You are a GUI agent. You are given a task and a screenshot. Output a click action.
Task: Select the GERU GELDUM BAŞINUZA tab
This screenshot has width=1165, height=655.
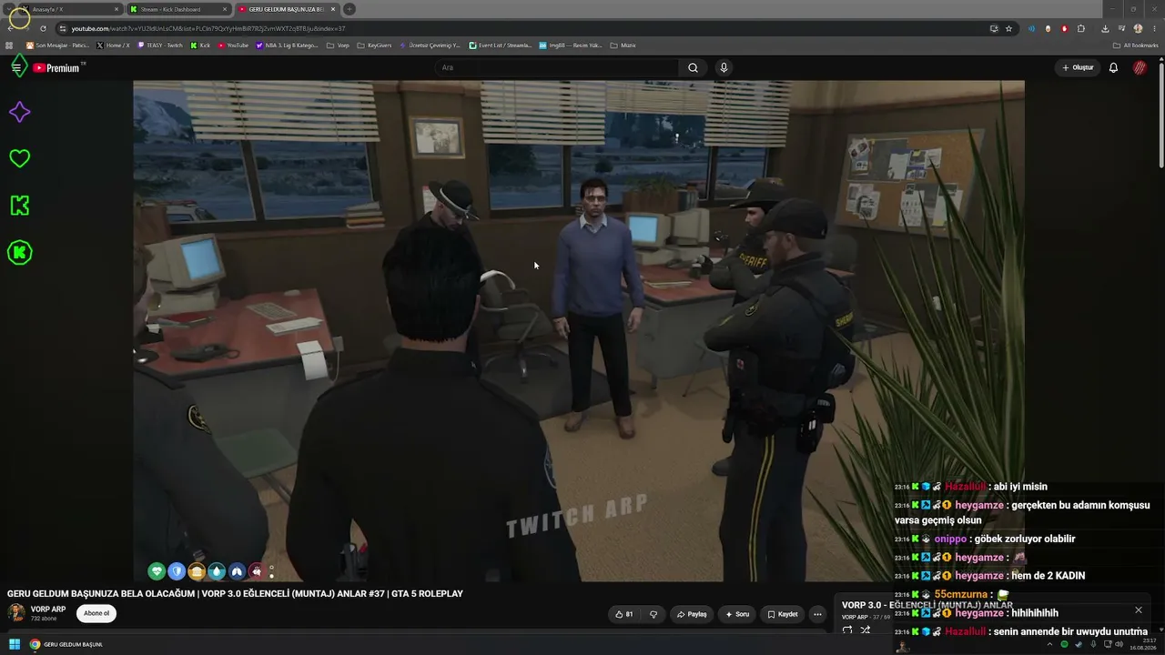[287, 9]
